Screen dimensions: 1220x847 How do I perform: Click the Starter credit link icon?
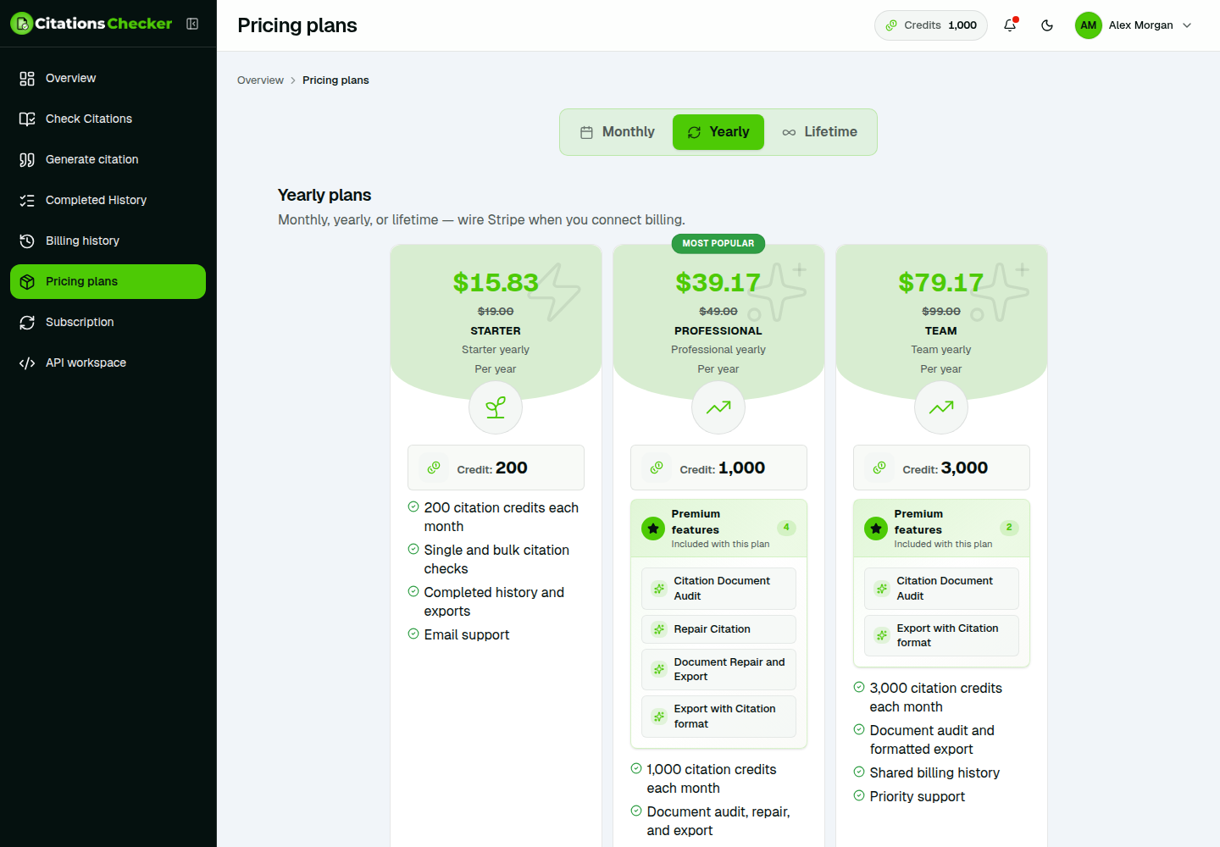[x=434, y=468]
